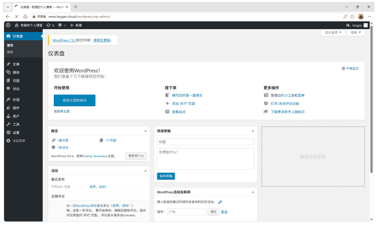Click the 提交 button
Screen dimensions: 379x225
pos(213,212)
